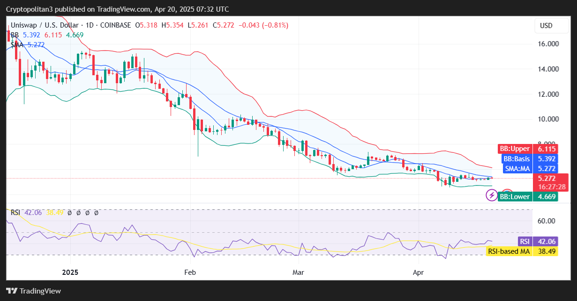
Task: Click the 38.49 RSI-based MA axis value tag
Action: click(546, 251)
